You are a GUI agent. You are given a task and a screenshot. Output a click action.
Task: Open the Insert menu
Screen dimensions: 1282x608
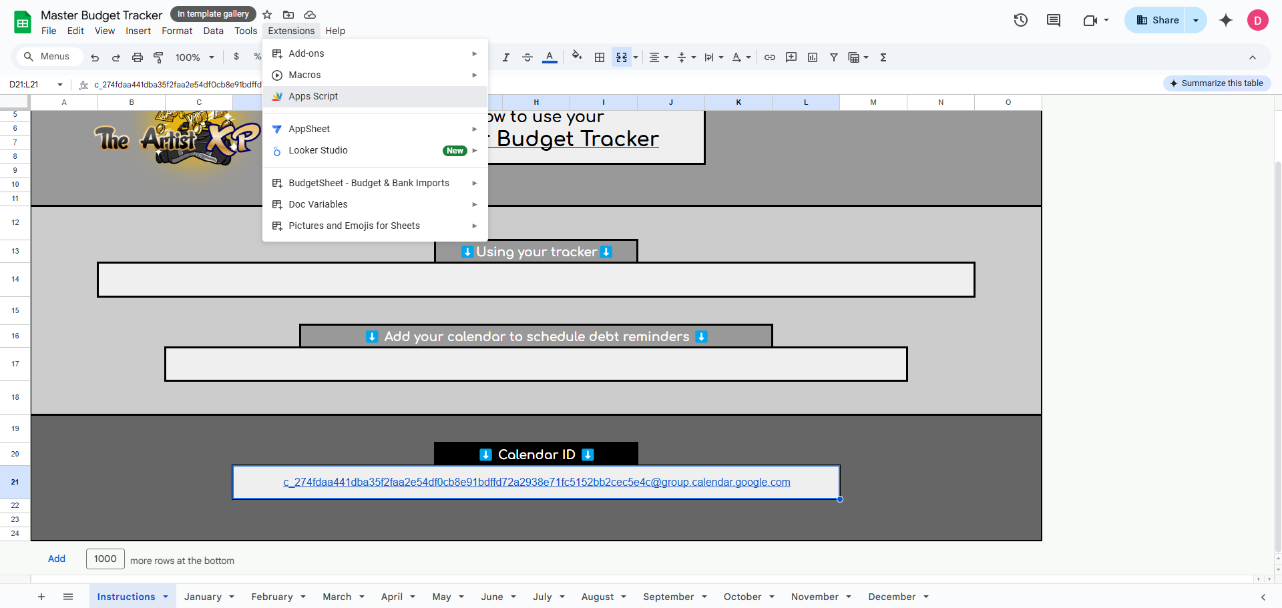pos(138,31)
